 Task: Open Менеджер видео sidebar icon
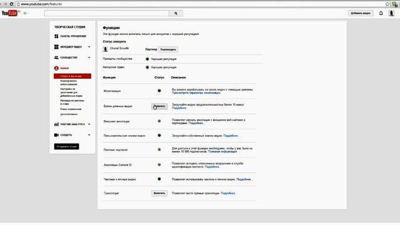point(56,47)
